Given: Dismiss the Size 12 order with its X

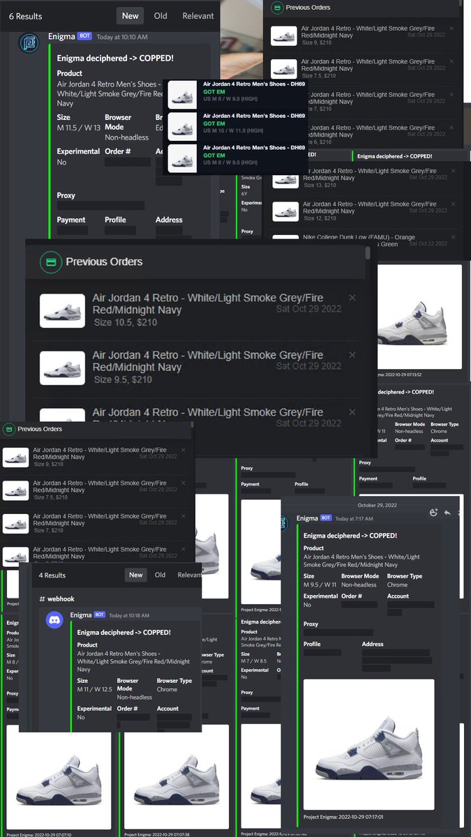Looking at the screenshot, I should coord(451,204).
